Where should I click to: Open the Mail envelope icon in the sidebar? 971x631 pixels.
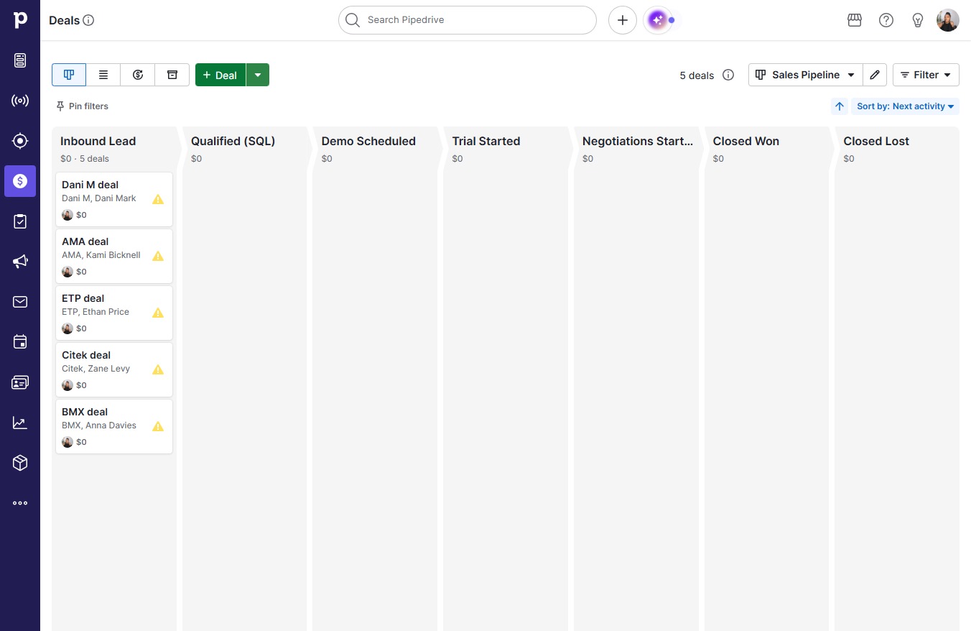(20, 302)
